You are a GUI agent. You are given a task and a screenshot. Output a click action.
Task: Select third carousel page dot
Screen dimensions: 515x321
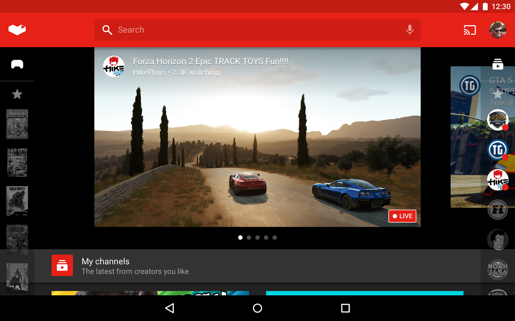[x=257, y=238]
